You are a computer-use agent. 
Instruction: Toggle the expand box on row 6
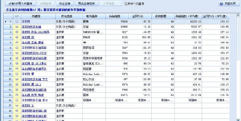(17, 48)
